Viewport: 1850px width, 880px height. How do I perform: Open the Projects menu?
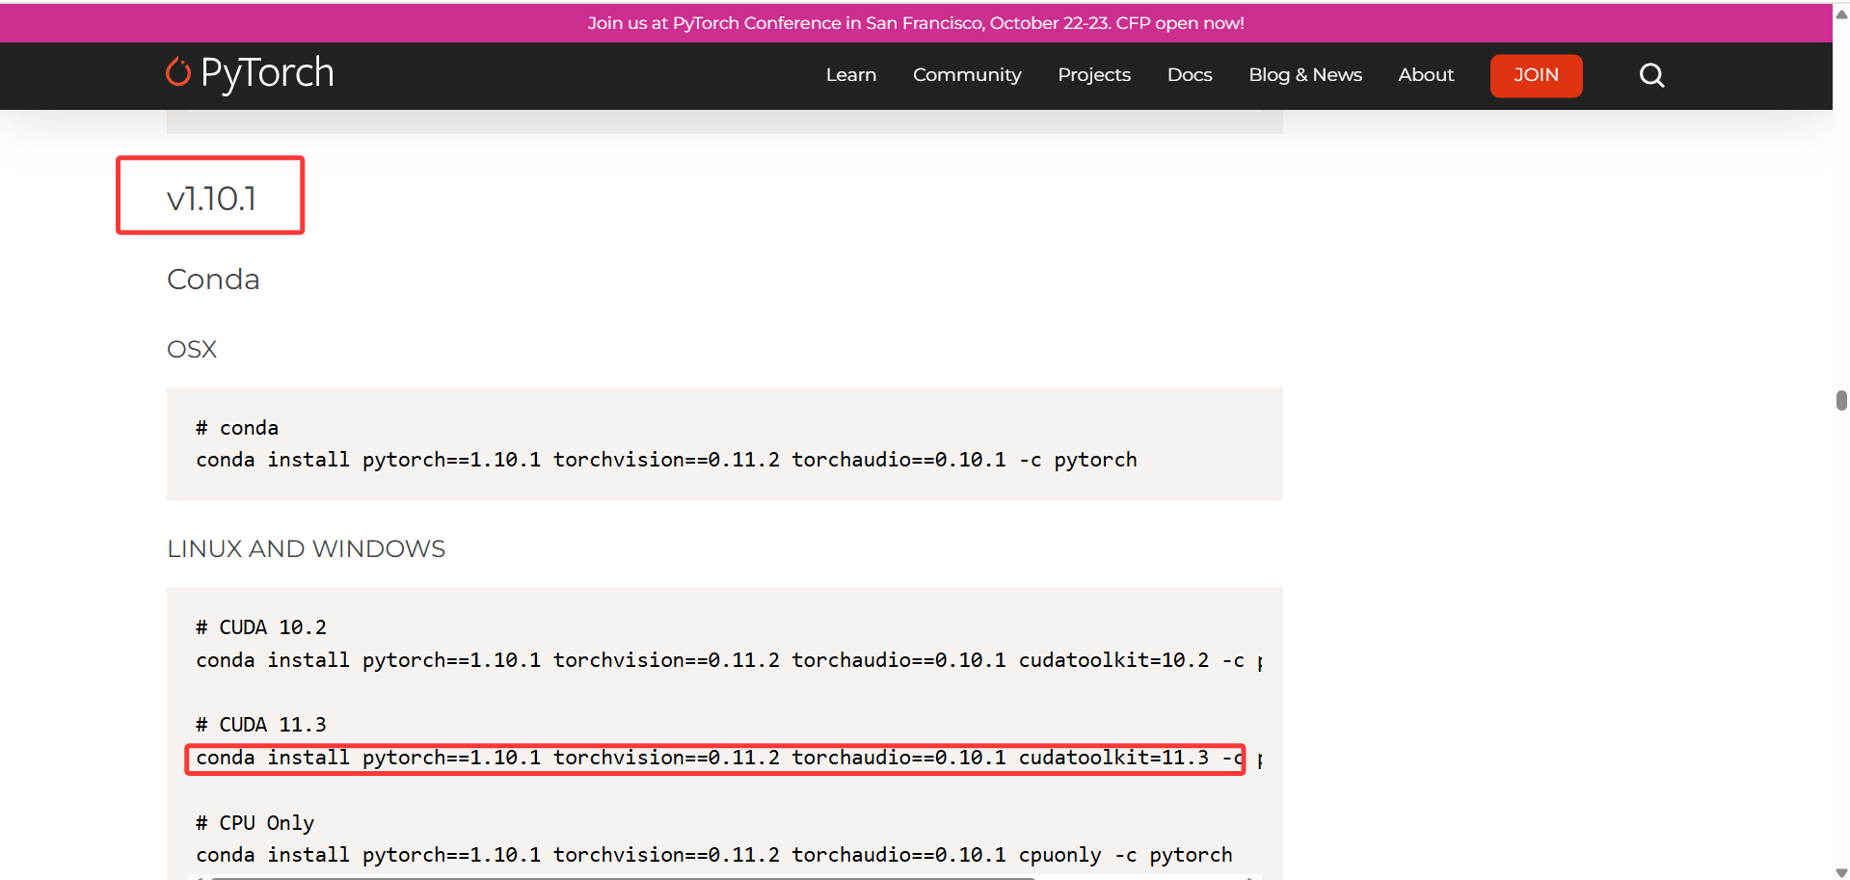click(1094, 75)
